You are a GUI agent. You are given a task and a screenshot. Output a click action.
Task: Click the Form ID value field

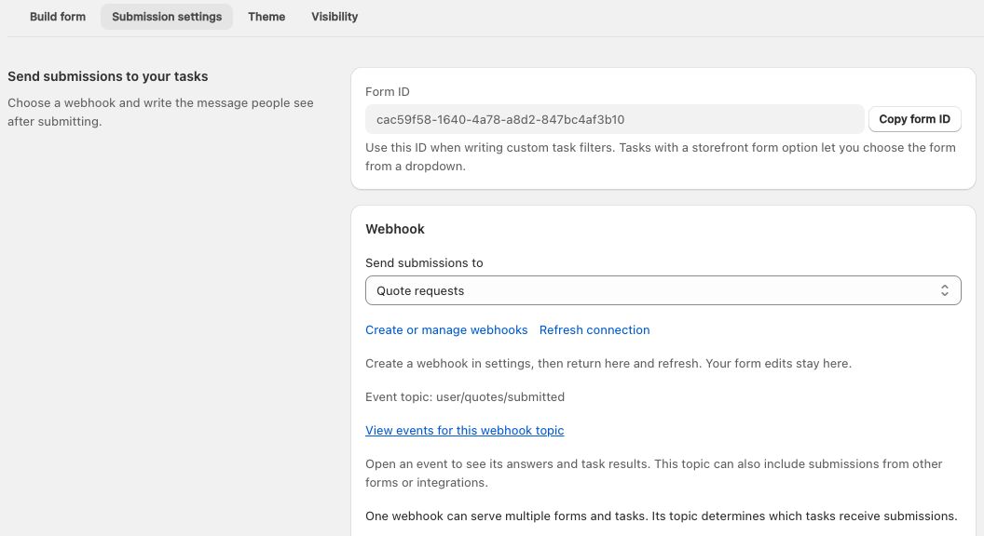tap(614, 119)
